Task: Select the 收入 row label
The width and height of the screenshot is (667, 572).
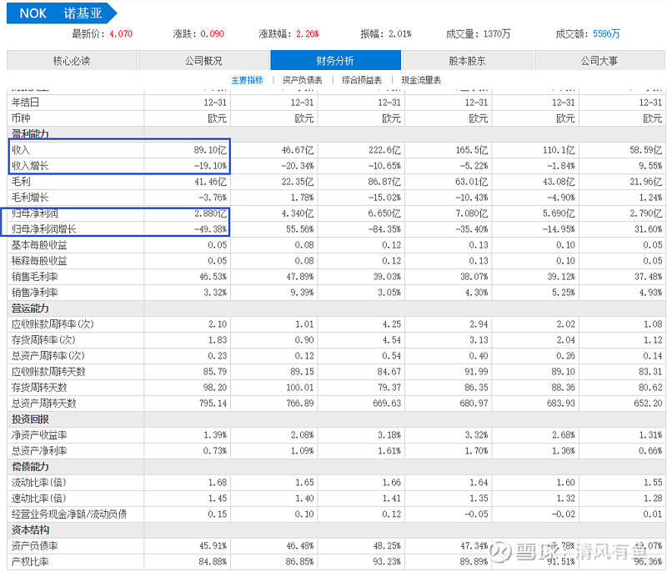Action: (x=21, y=150)
